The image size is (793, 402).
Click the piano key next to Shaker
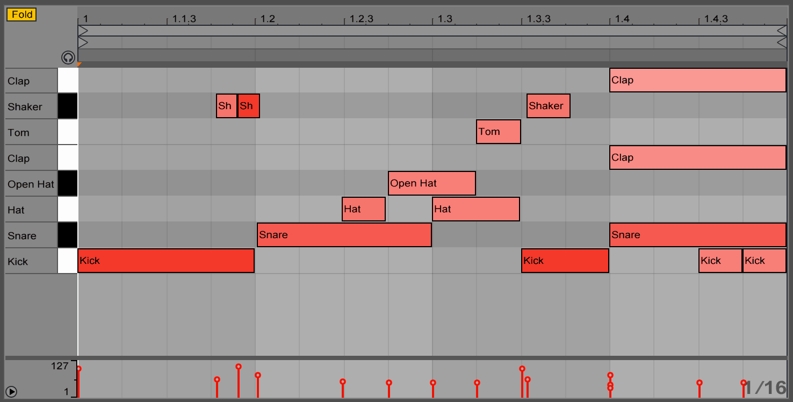(x=68, y=106)
